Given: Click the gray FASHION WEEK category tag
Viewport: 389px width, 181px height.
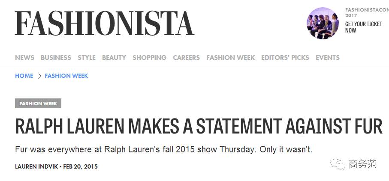Looking at the screenshot, I should coord(38,104).
